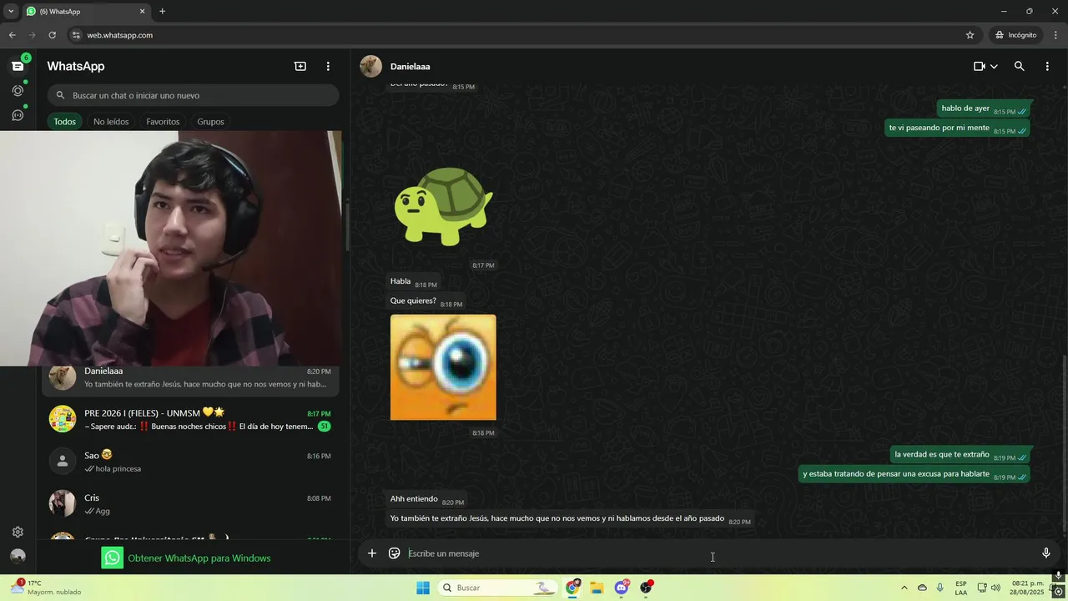The image size is (1068, 601).
Task: Open the Danielaaa chat in list
Action: pyautogui.click(x=191, y=377)
